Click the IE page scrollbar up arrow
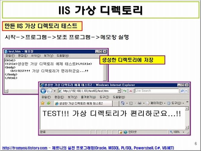This screenshot has height=151, width=201. (x=187, y=108)
